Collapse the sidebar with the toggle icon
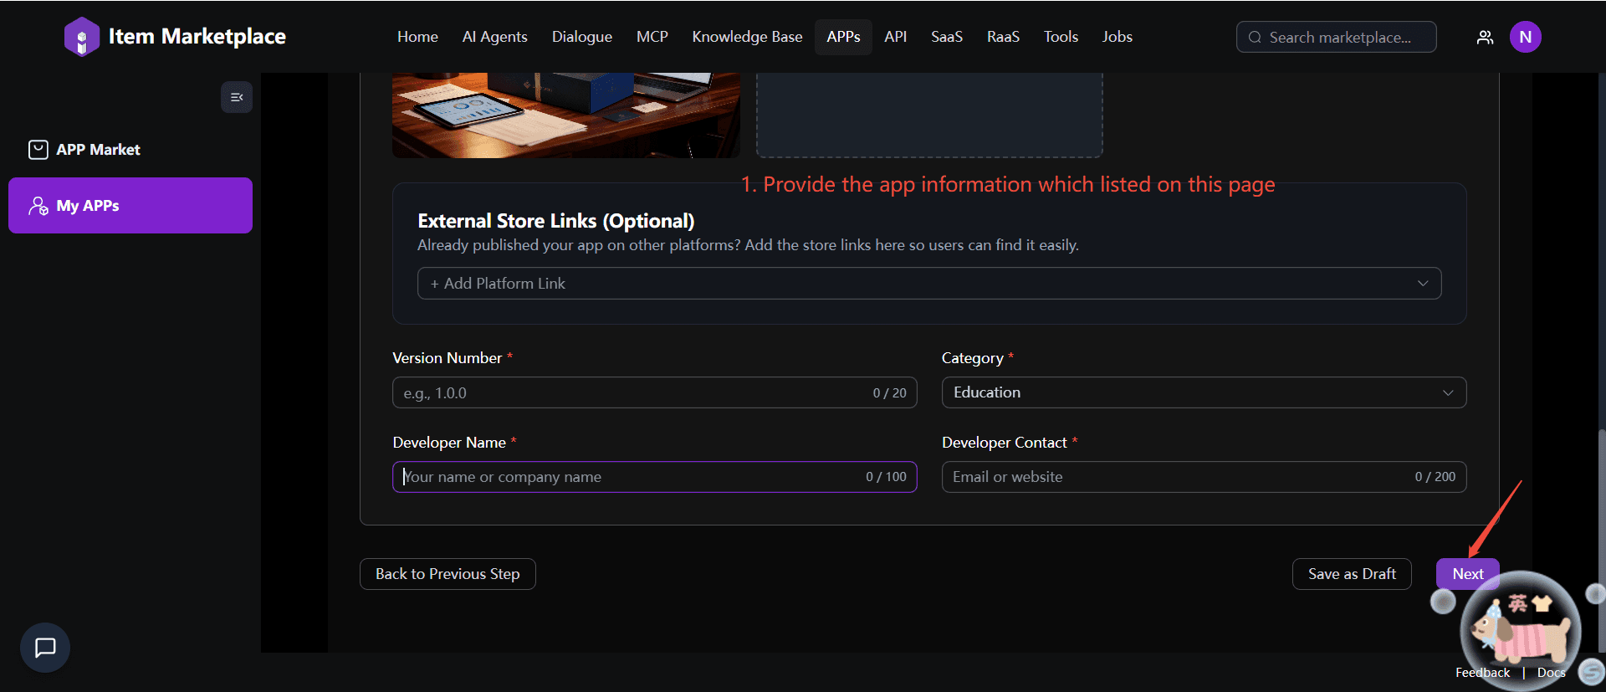The height and width of the screenshot is (692, 1606). tap(237, 97)
